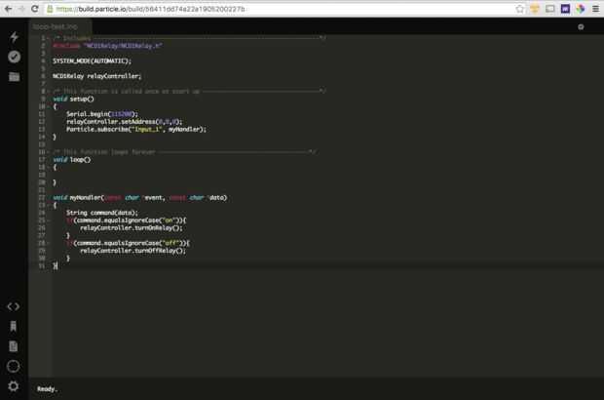Screen dimensions: 604x400
Task: Reload the page in the browser
Action: point(35,9)
